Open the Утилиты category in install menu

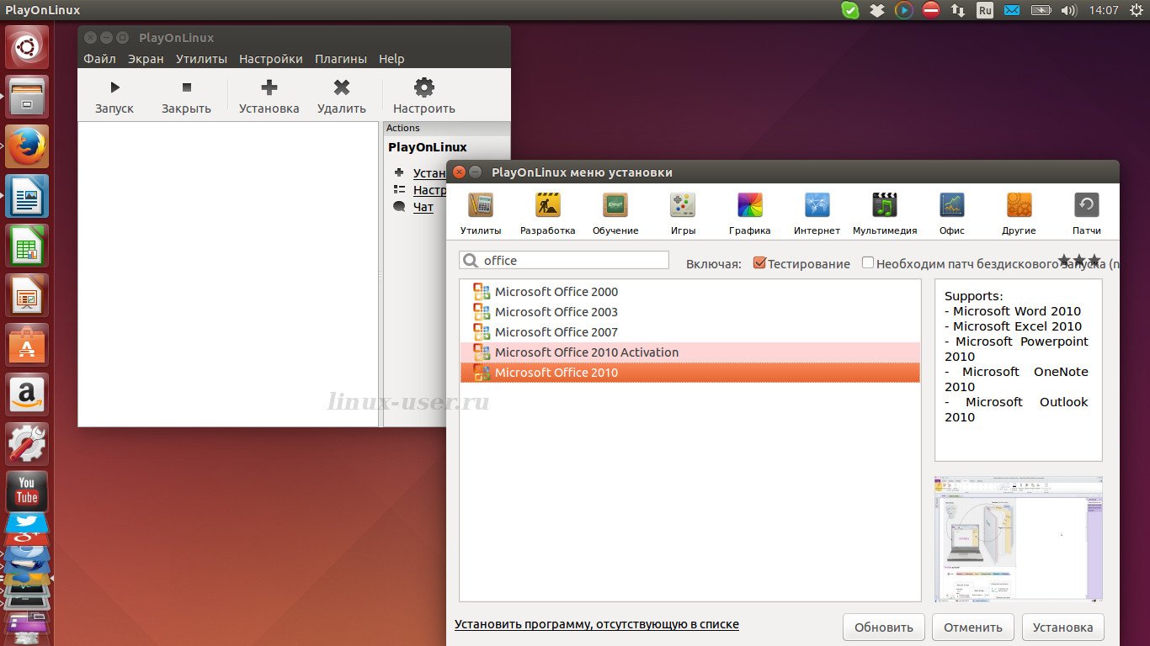coord(481,214)
